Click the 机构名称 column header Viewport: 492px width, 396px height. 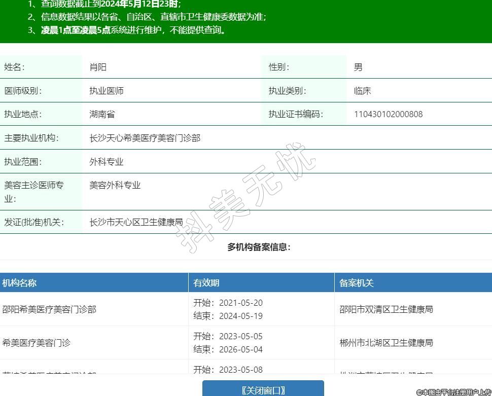pyautogui.click(x=19, y=283)
